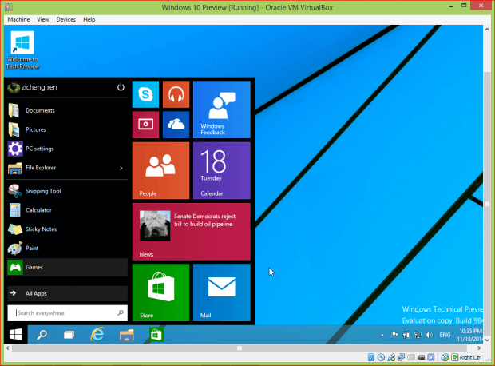Open the Windows Feedback tile
The width and height of the screenshot is (495, 366).
click(x=222, y=109)
